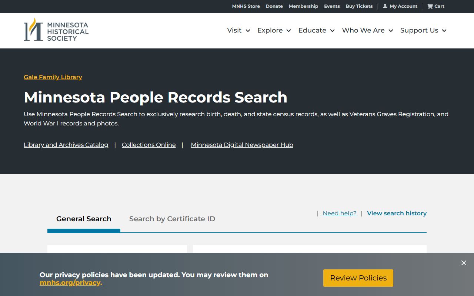474x296 pixels.
Task: Open the MNHS Store link
Action: pyautogui.click(x=246, y=6)
